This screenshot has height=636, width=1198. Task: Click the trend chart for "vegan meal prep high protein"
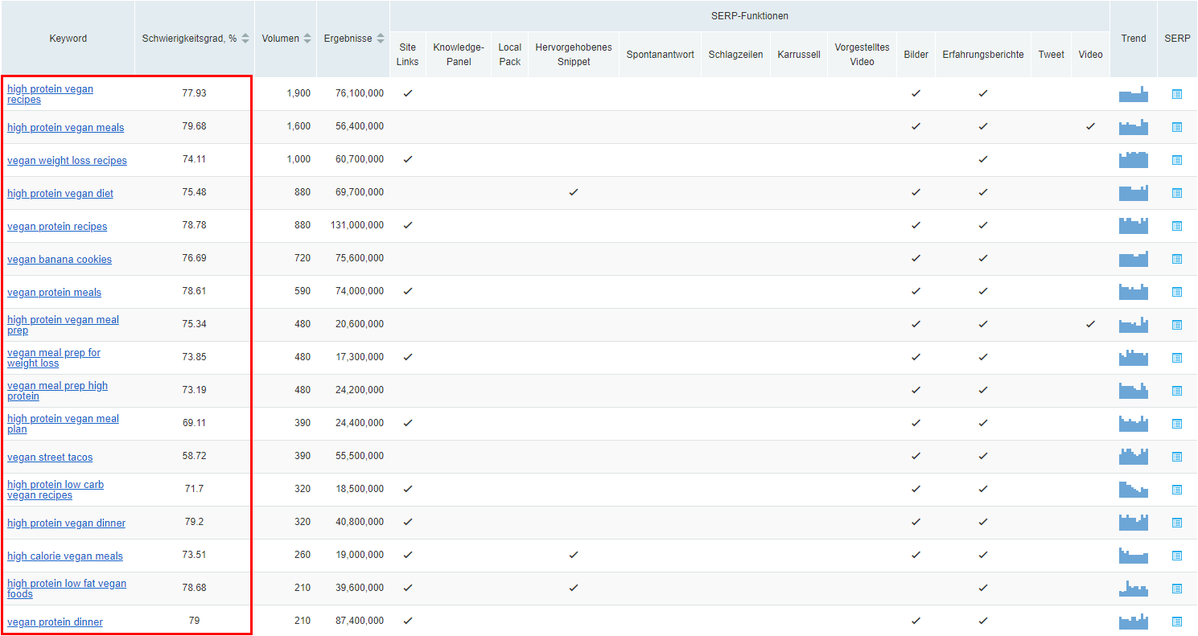(1133, 390)
